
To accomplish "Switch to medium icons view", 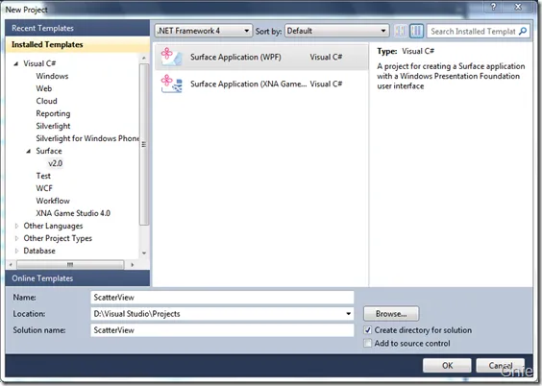I will pyautogui.click(x=416, y=31).
